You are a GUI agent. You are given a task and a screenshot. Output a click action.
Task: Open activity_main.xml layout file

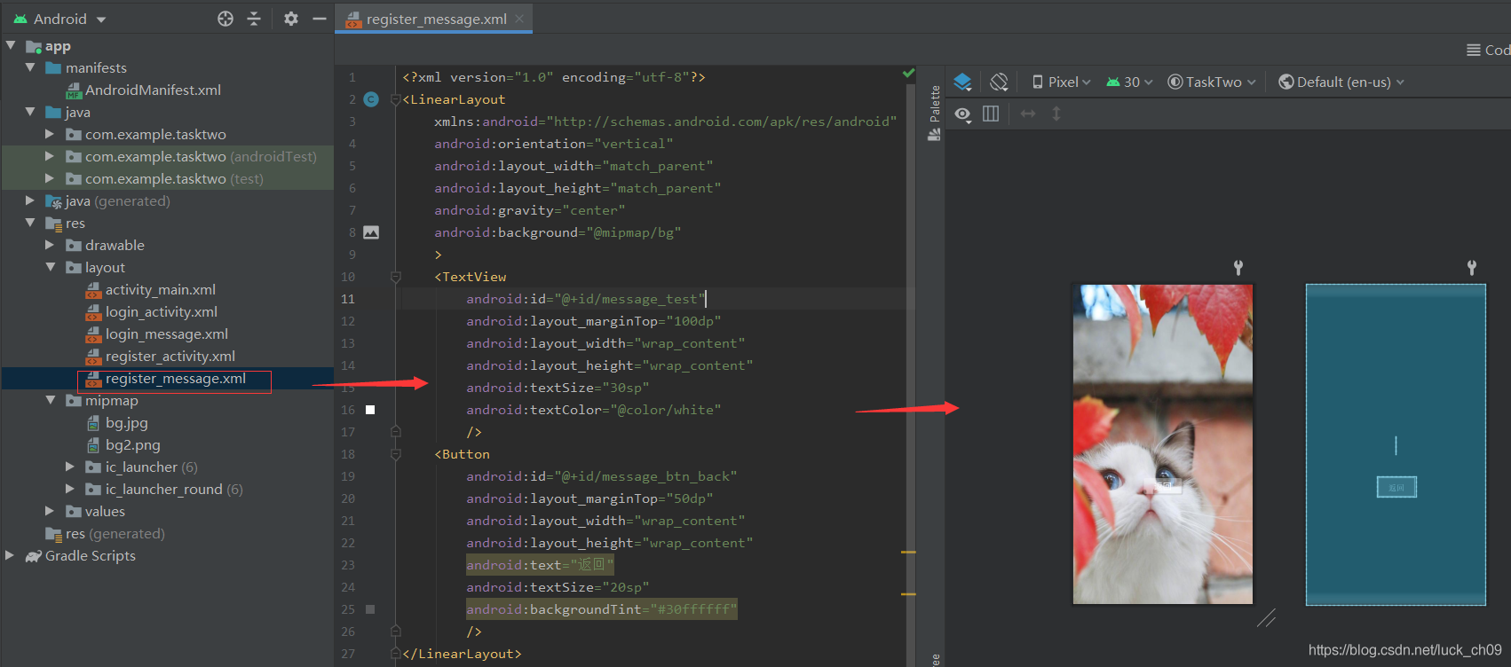[x=160, y=289]
